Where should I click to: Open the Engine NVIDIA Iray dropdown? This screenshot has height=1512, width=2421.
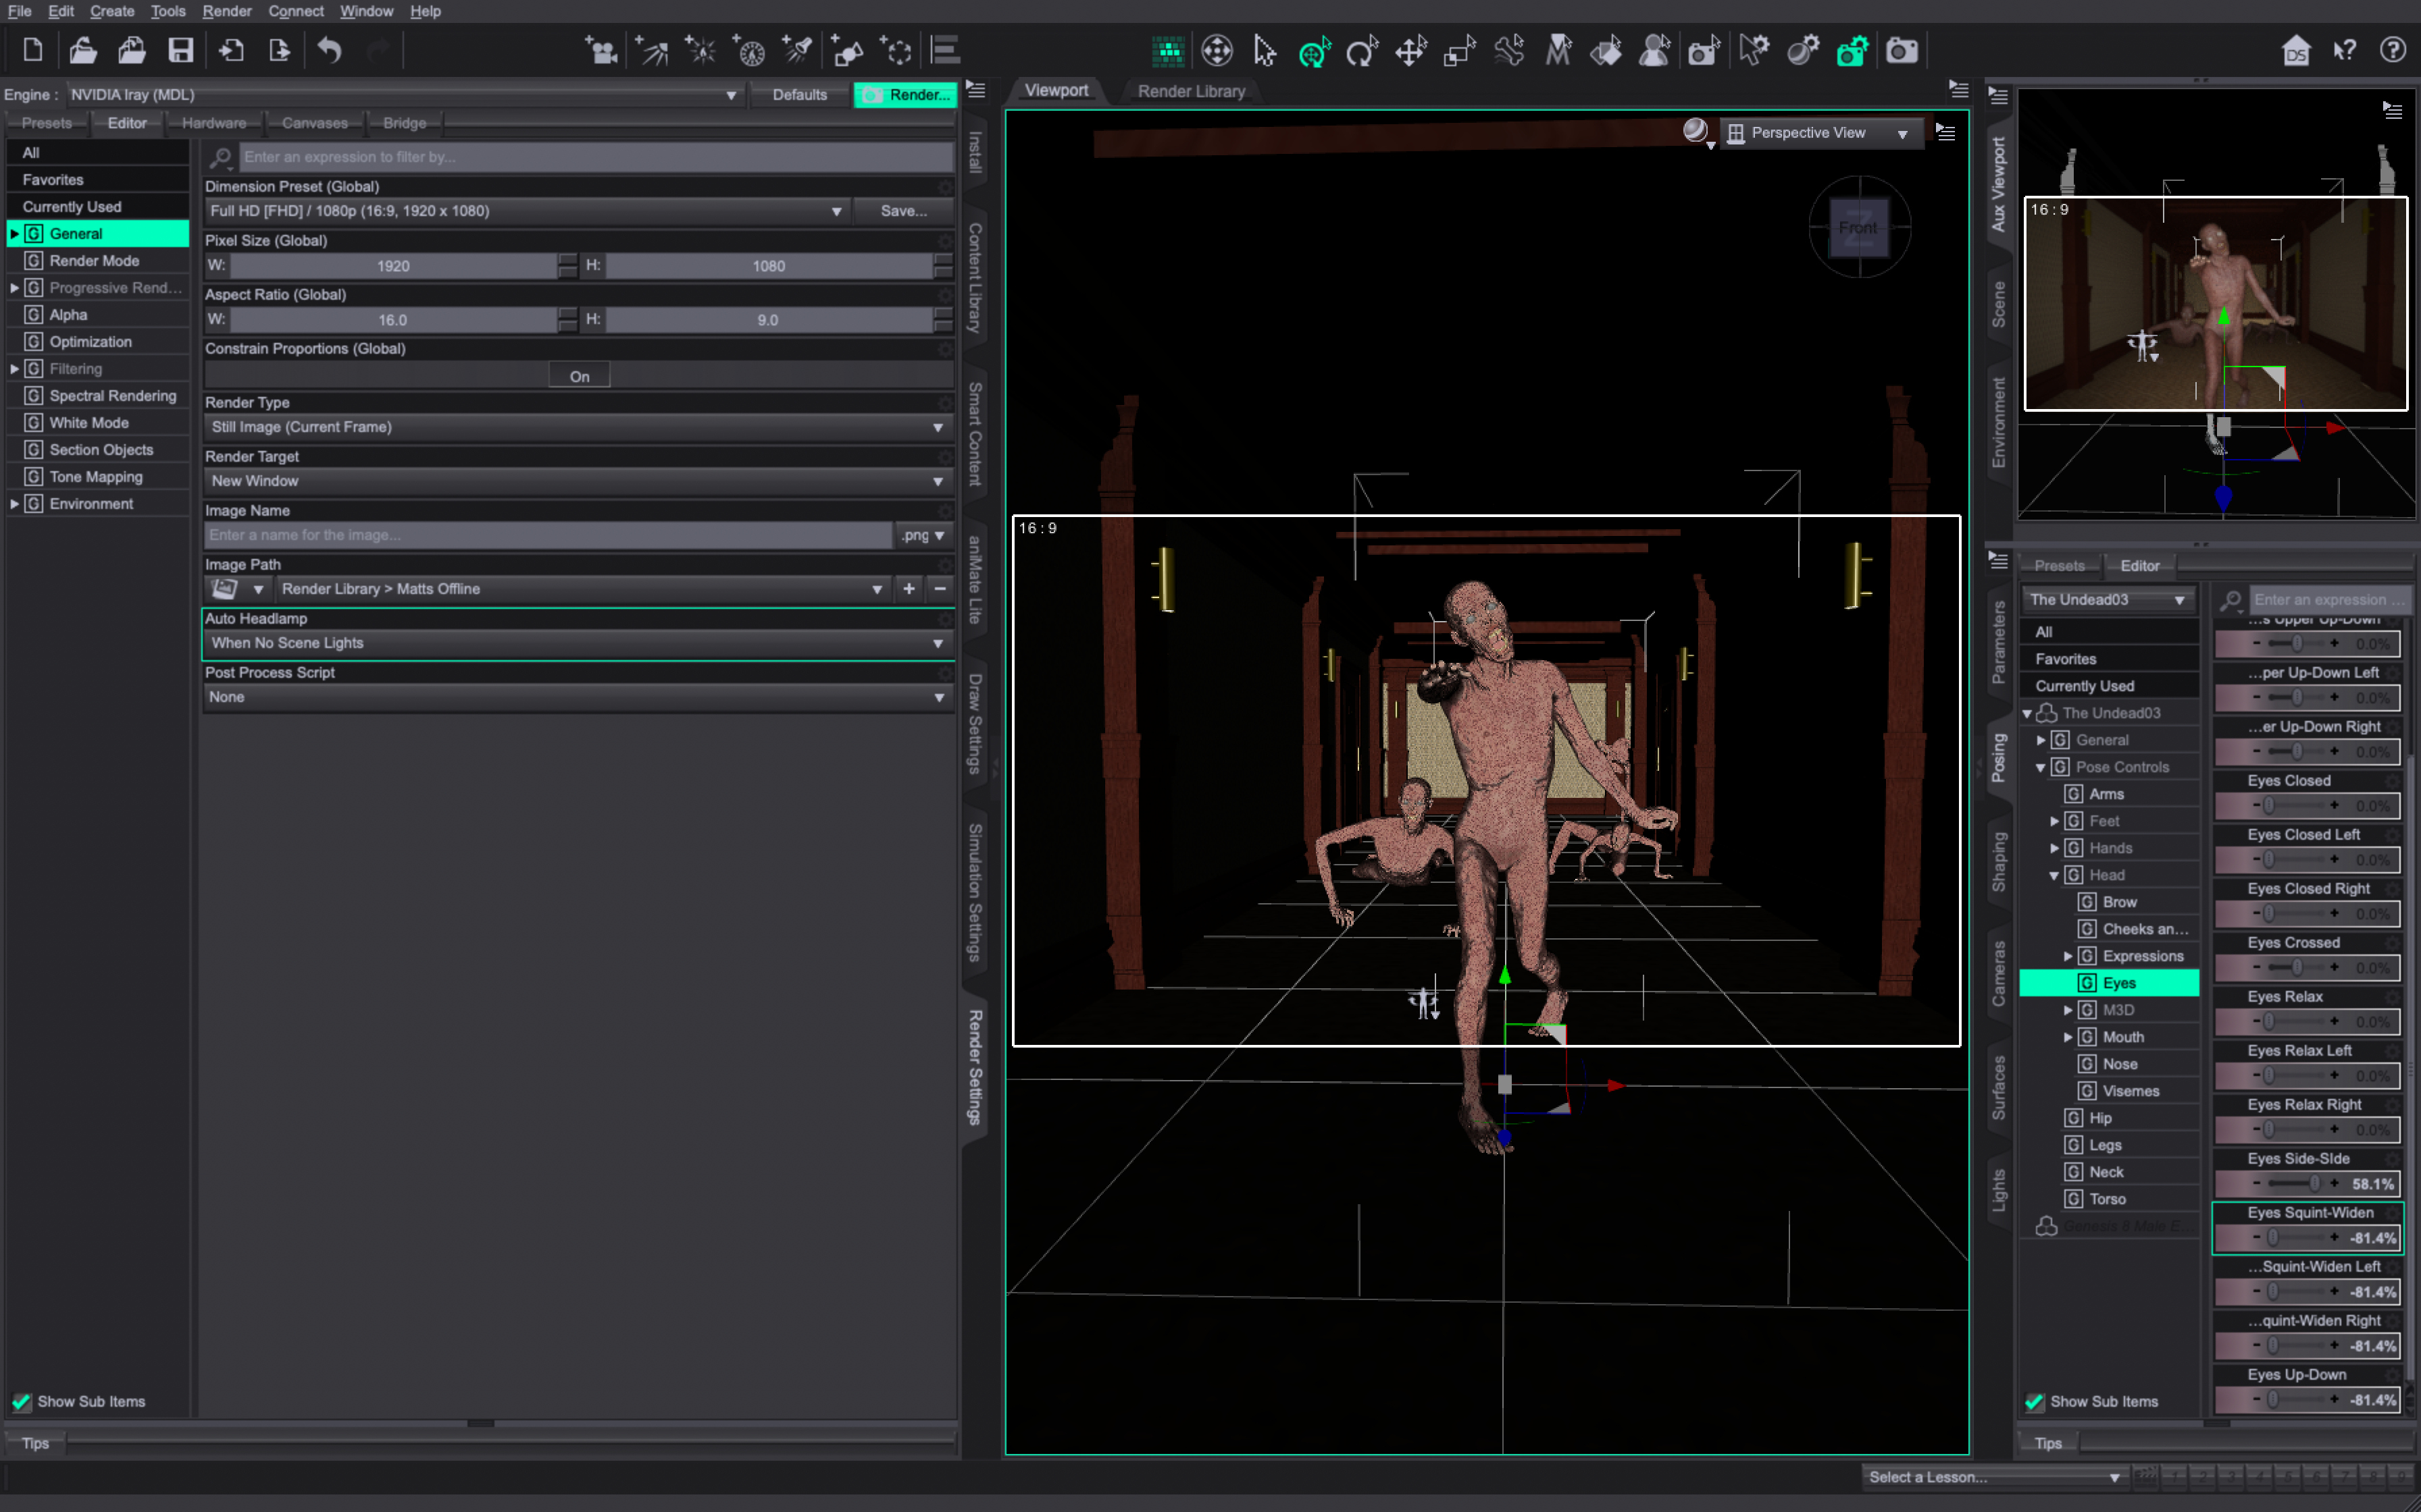pyautogui.click(x=404, y=95)
